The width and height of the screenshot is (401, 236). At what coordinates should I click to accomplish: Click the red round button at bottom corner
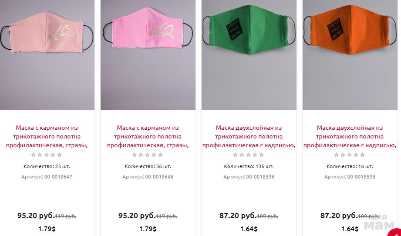394,233
